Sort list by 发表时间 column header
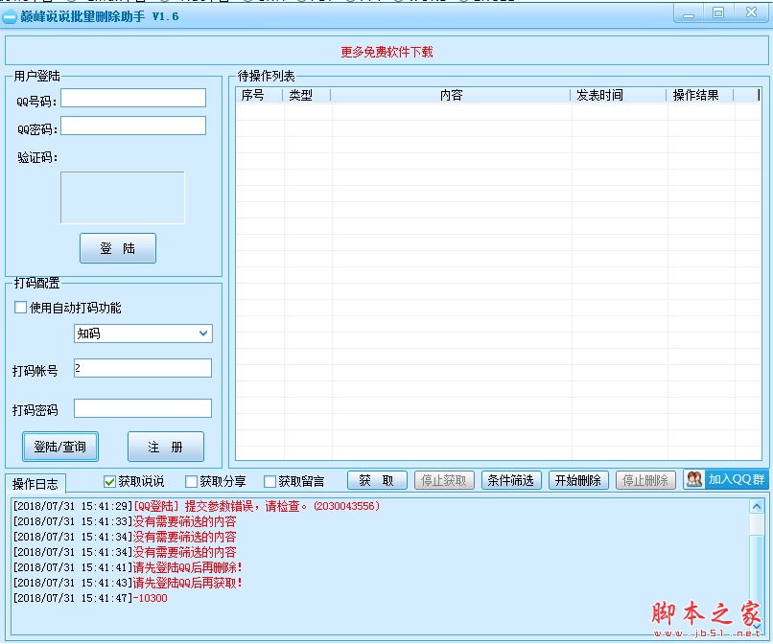This screenshot has height=644, width=773. point(599,95)
